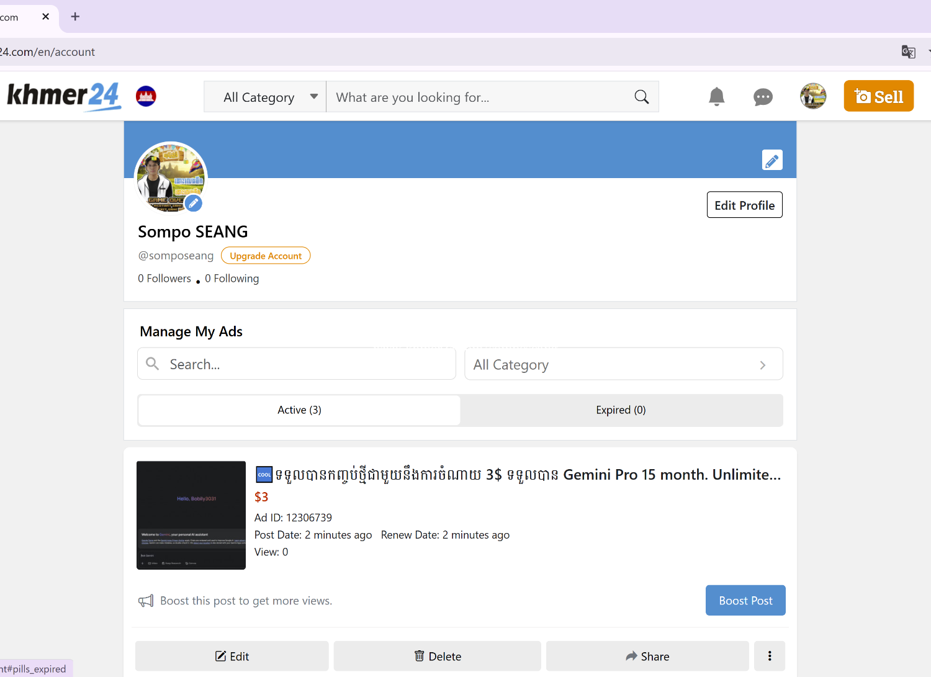Open the Gemini Pro ad thumbnail
The width and height of the screenshot is (931, 677).
tap(191, 515)
